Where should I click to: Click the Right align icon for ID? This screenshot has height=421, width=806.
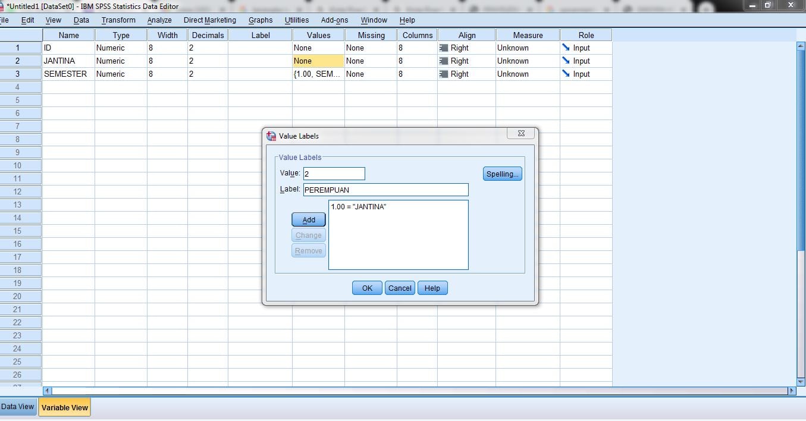pos(444,48)
